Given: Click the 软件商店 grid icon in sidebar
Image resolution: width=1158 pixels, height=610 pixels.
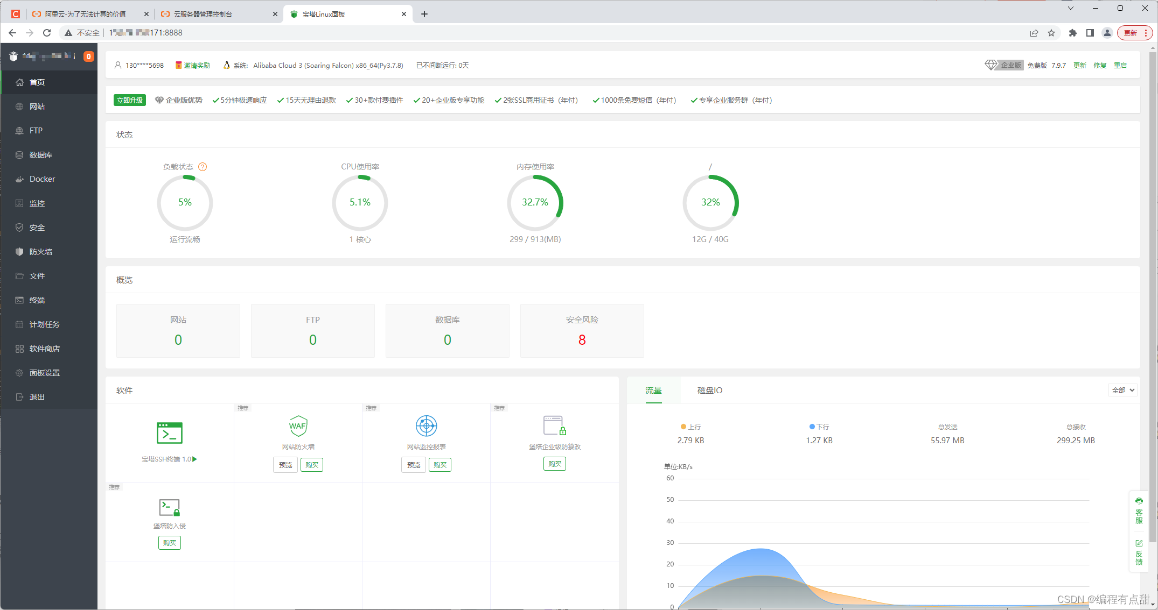Looking at the screenshot, I should click(x=19, y=349).
